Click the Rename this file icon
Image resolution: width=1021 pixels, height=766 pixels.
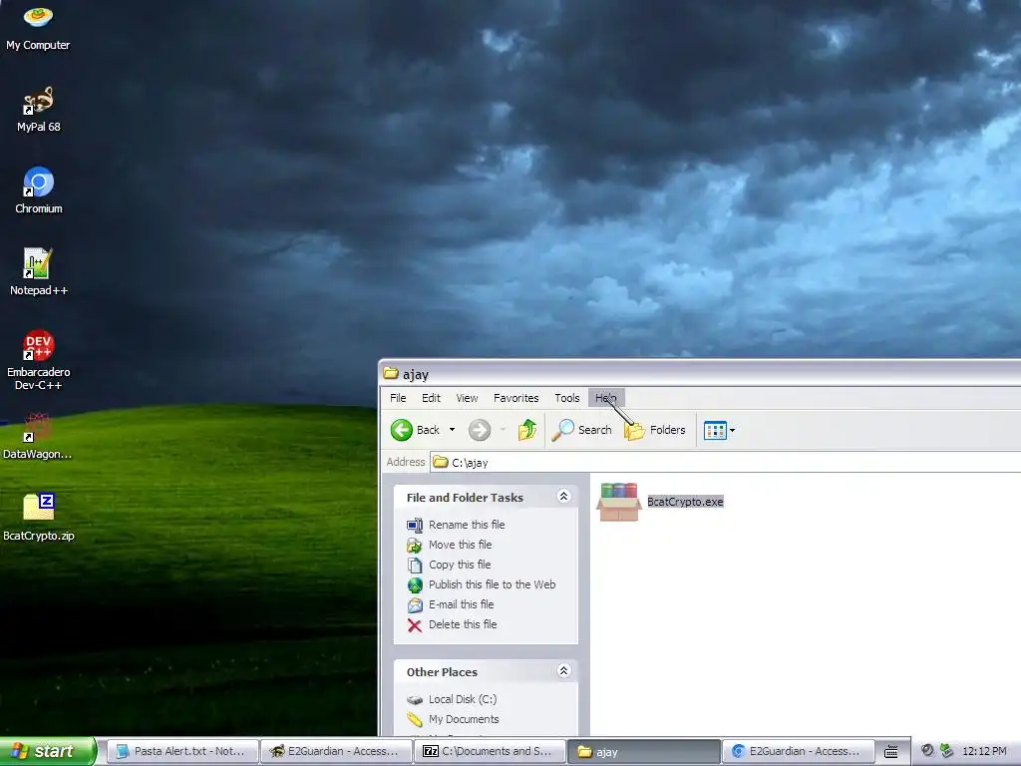415,525
